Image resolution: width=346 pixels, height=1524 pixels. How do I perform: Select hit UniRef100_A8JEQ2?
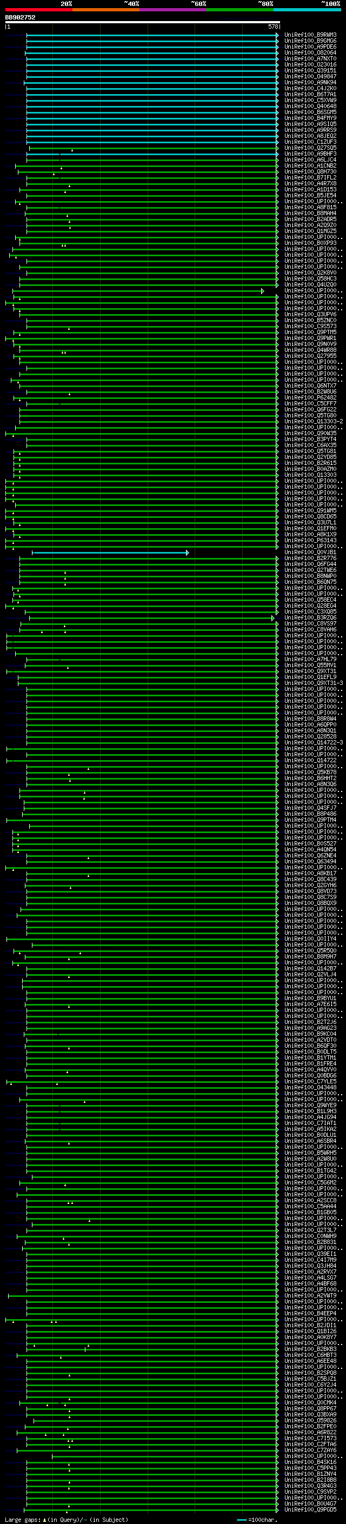click(x=310, y=136)
